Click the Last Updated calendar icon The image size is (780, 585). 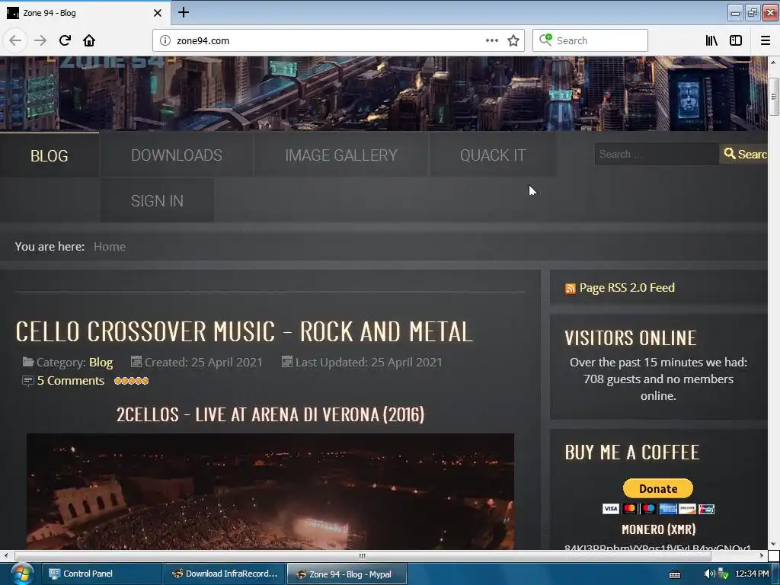pos(286,361)
